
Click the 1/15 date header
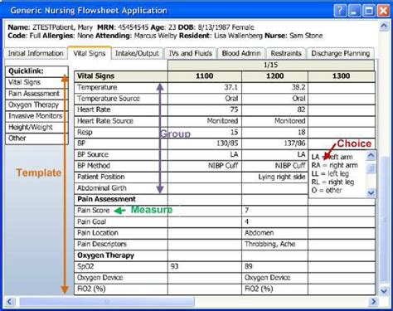point(271,66)
